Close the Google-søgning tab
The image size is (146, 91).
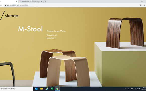[x=42, y=2]
